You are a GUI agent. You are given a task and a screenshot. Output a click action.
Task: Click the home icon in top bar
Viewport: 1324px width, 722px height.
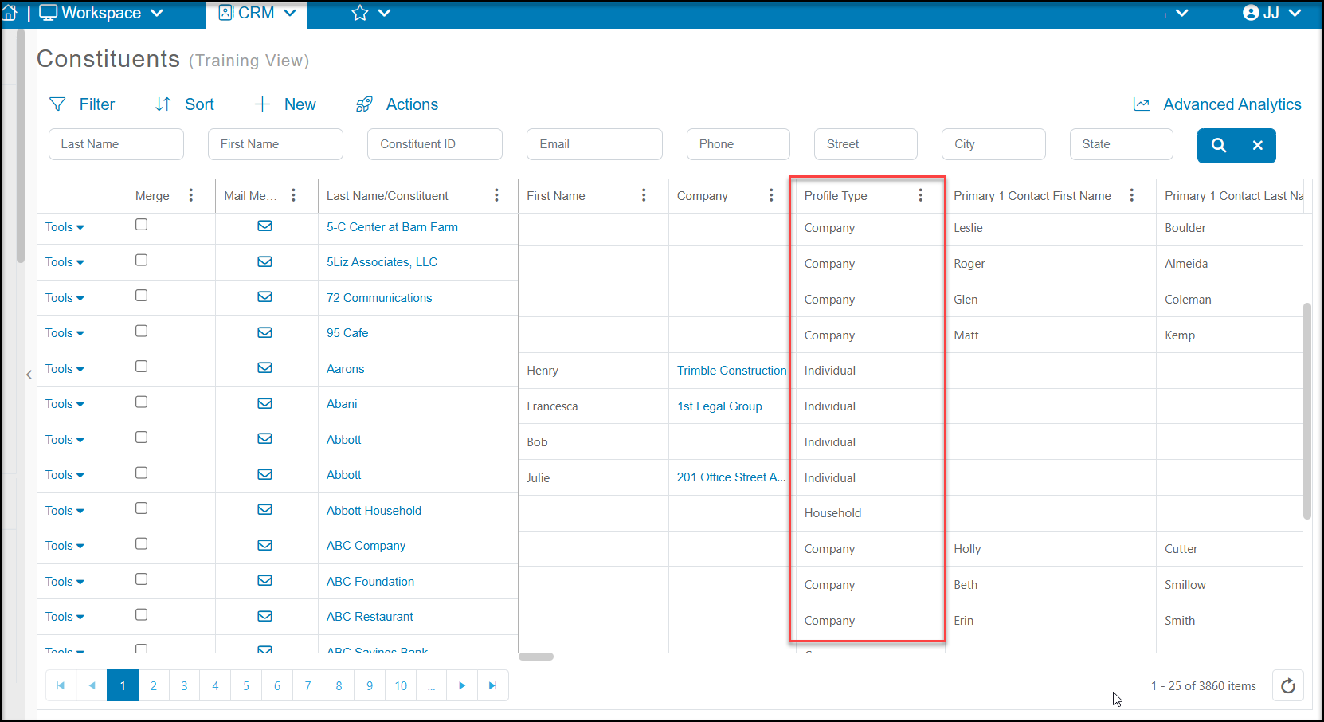pyautogui.click(x=10, y=13)
